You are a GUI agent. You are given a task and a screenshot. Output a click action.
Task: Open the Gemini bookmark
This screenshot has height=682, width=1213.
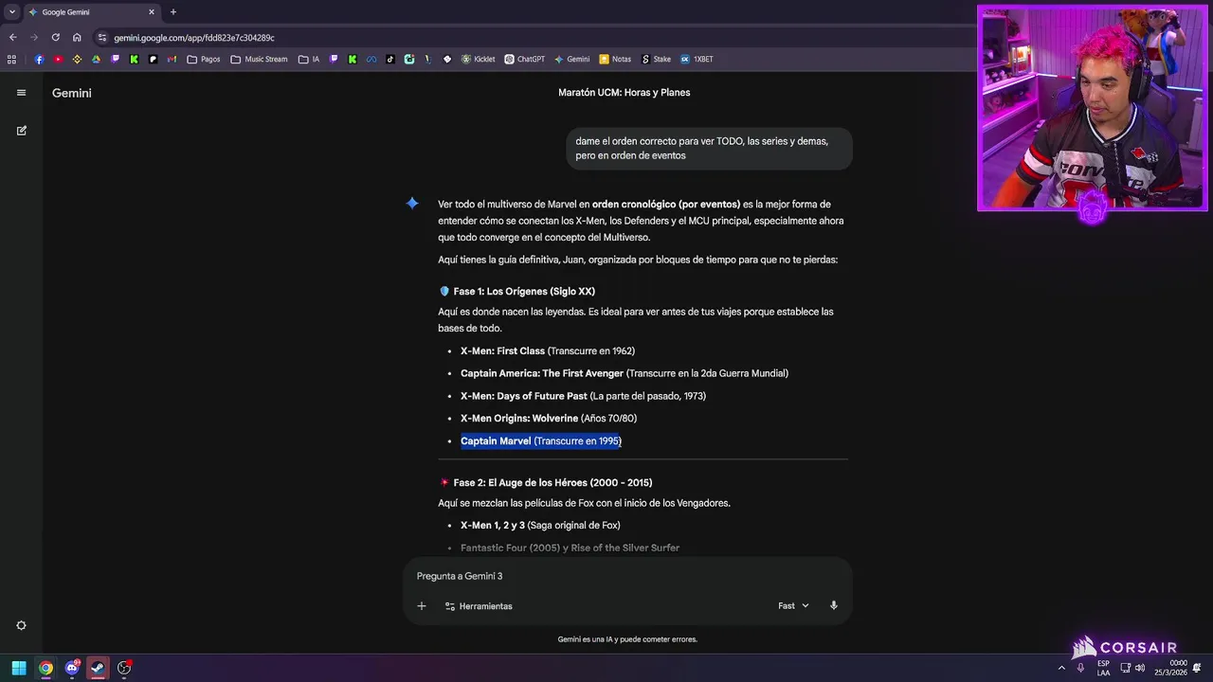tap(571, 59)
